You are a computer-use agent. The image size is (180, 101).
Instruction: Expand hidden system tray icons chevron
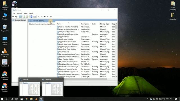148,99
